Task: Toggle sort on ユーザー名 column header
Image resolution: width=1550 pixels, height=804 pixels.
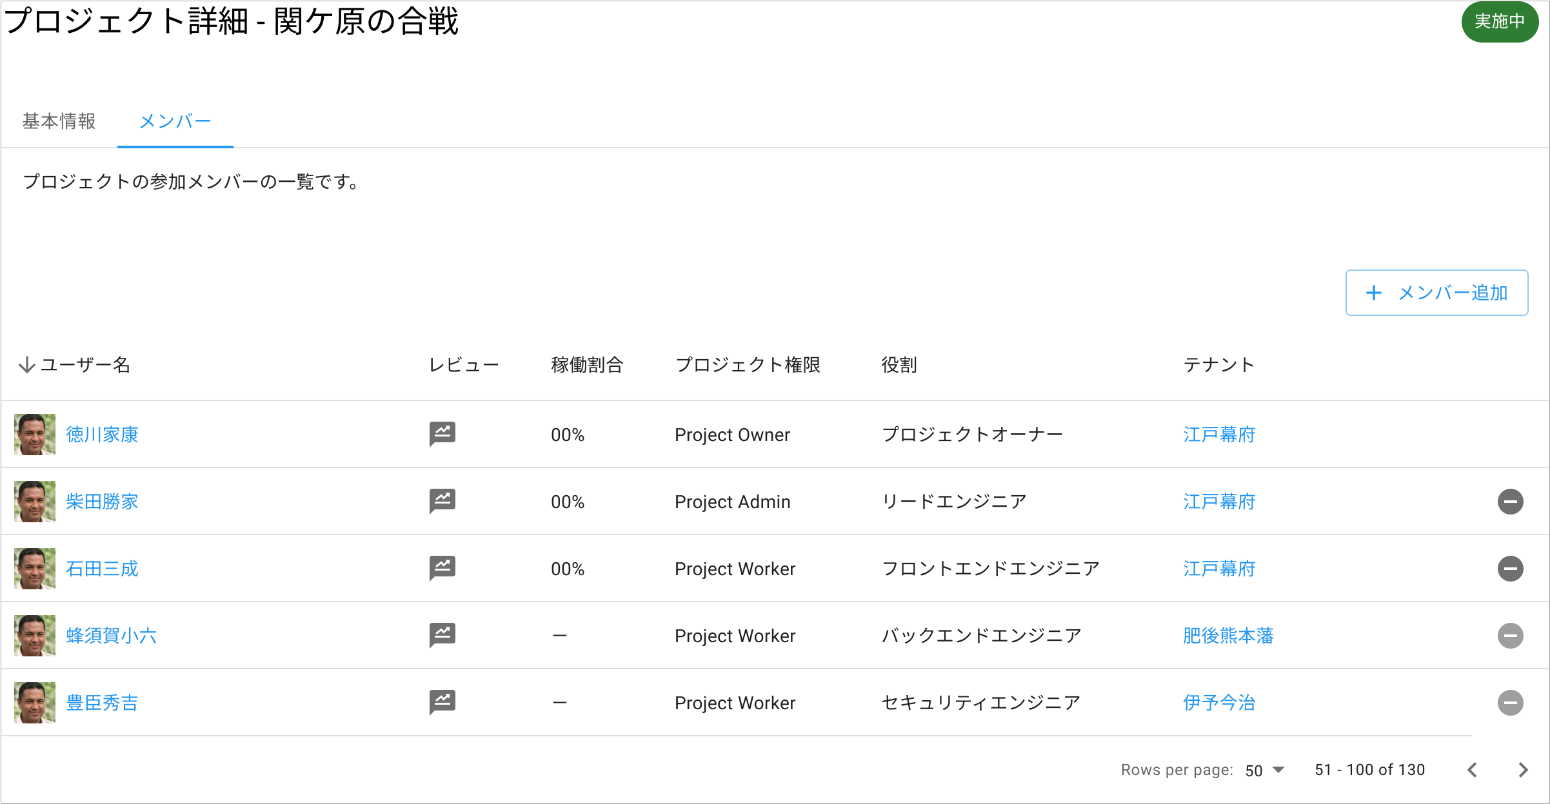Action: [x=75, y=365]
